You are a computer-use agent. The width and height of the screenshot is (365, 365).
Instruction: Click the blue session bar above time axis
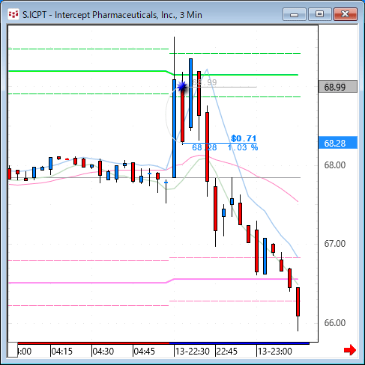click(239, 343)
